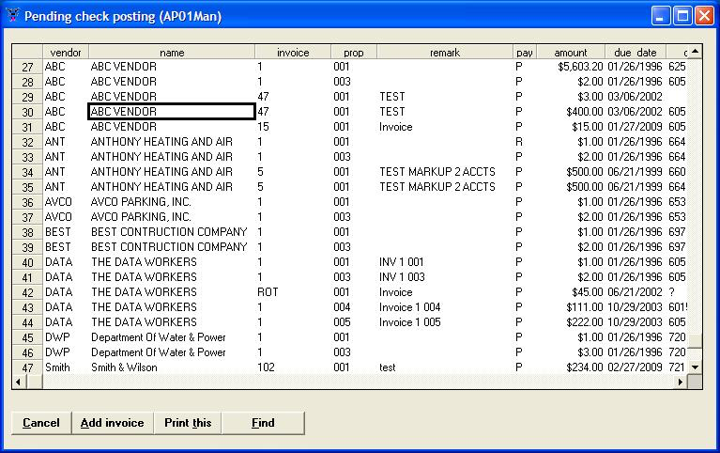Select row header 42
720x453 pixels.
27,292
